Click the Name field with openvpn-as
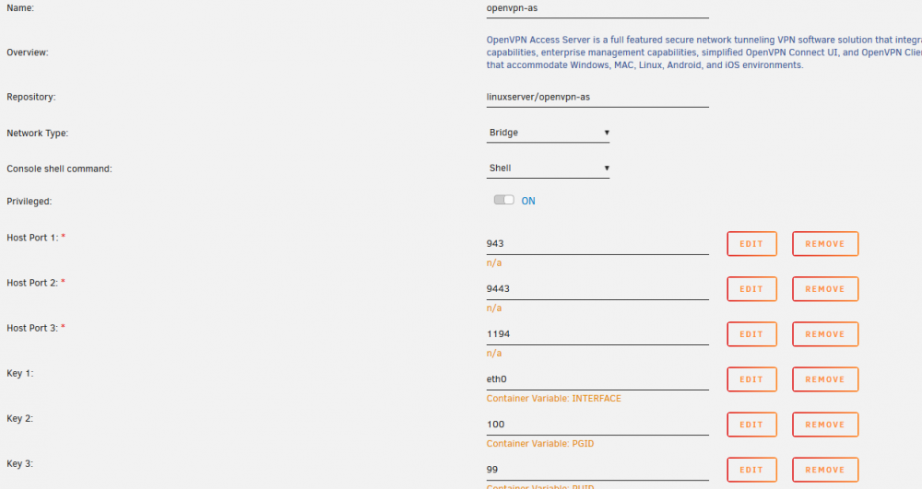Viewport: 922px width, 489px height. [597, 9]
